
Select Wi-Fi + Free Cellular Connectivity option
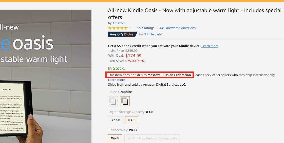[152, 138]
